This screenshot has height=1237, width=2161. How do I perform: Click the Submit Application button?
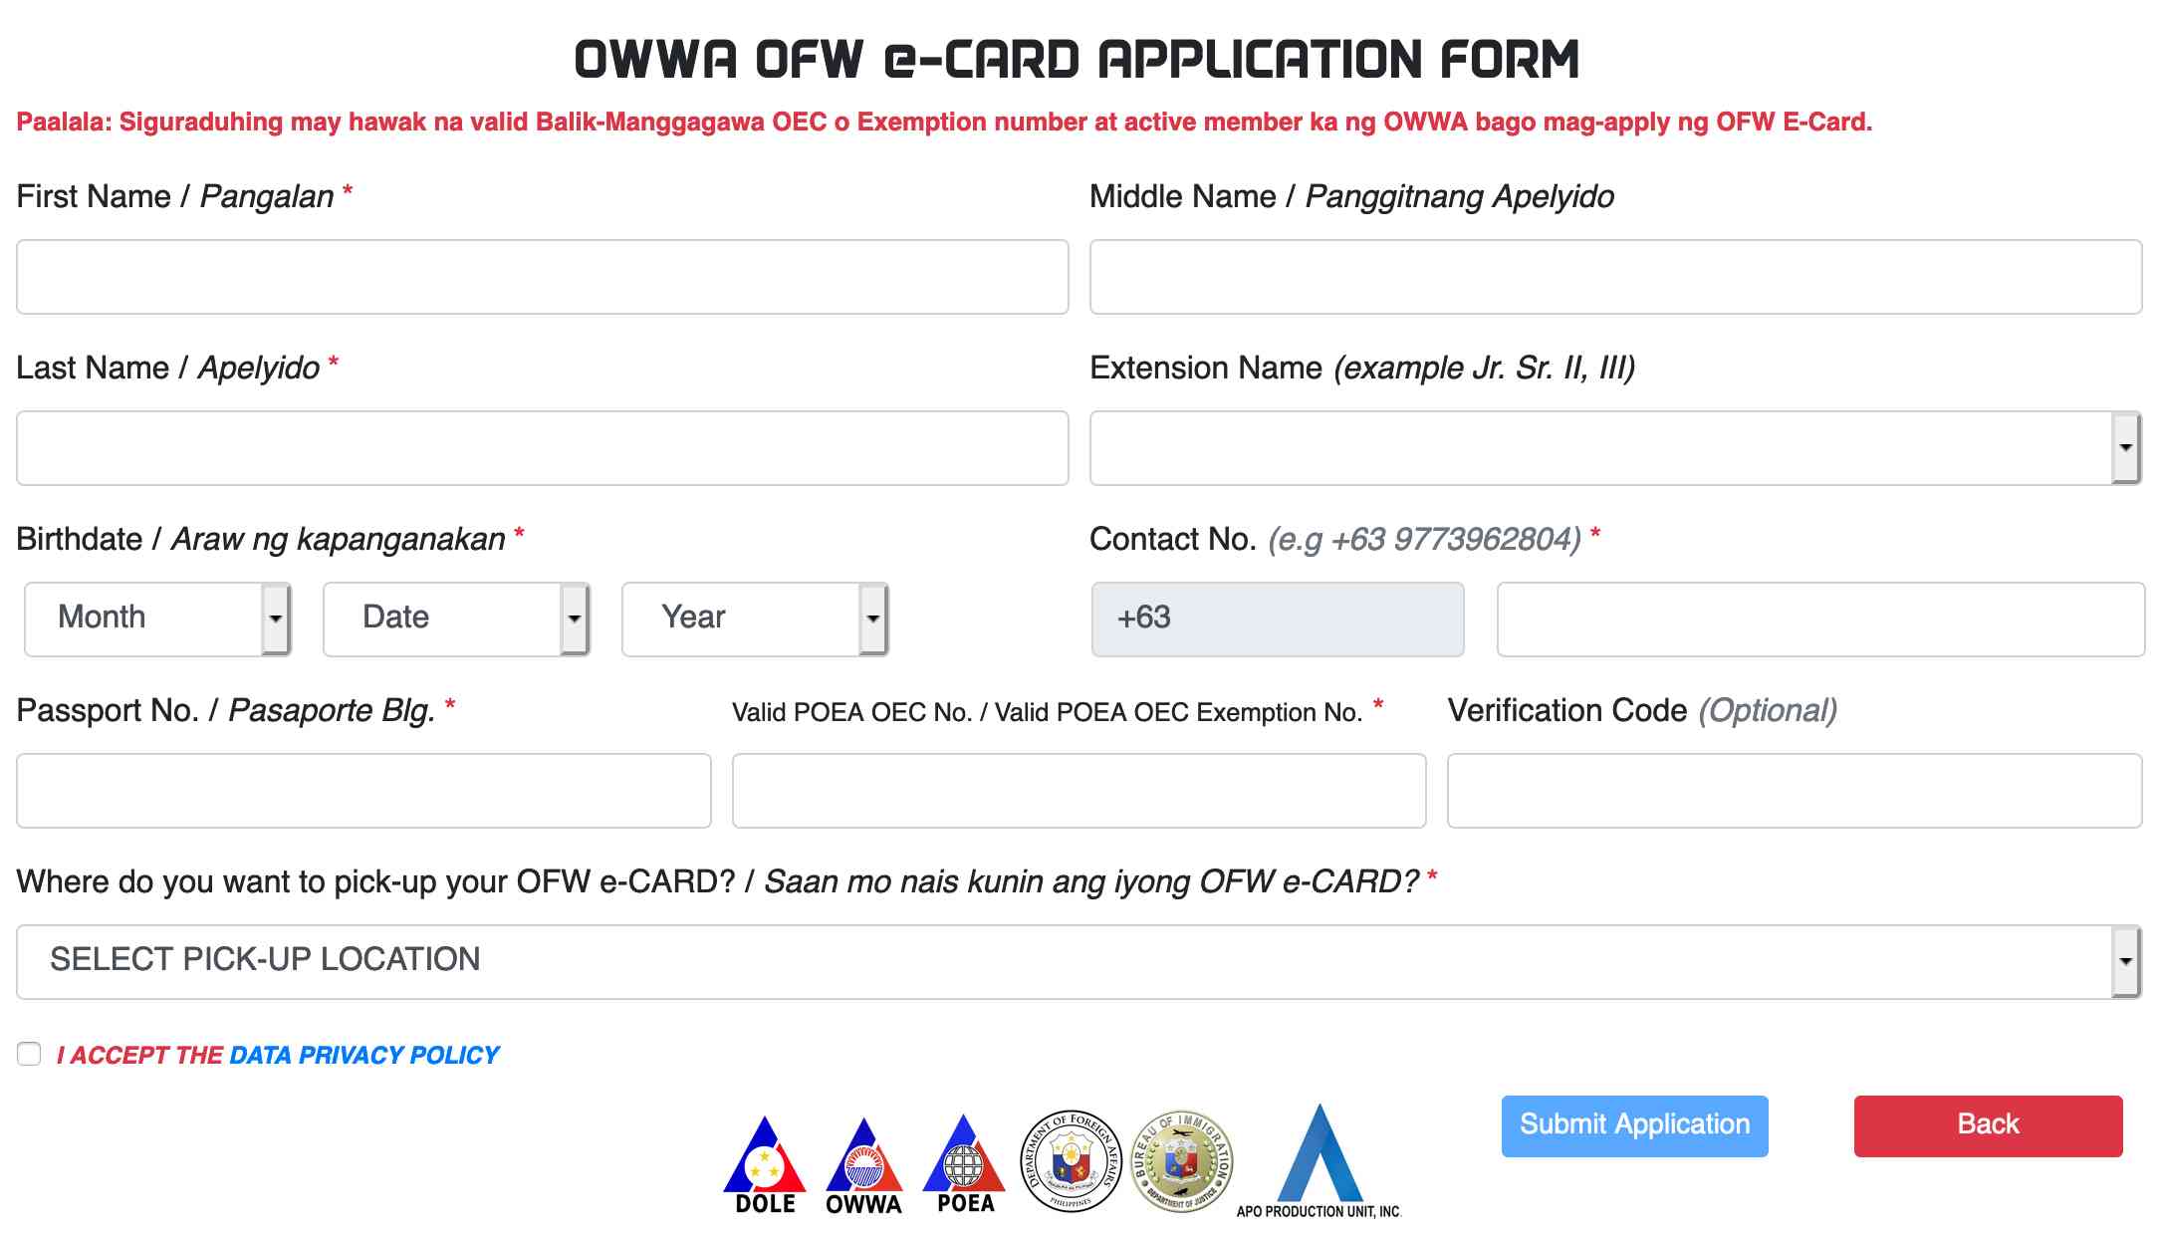(x=1632, y=1122)
